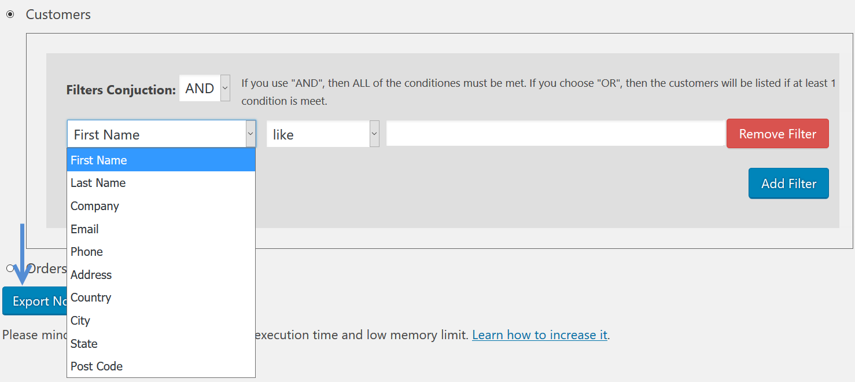This screenshot has width=855, height=382.
Task: Select the Orders radio button
Action: 10,268
